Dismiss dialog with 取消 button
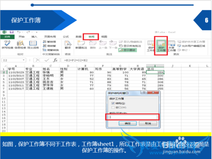The image size is (212, 159). coord(148,123)
